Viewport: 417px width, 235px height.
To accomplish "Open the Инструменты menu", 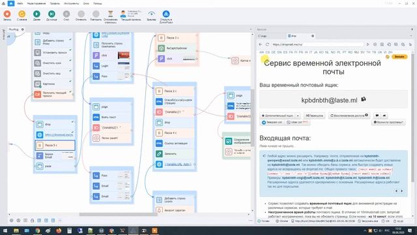I will (71, 3).
